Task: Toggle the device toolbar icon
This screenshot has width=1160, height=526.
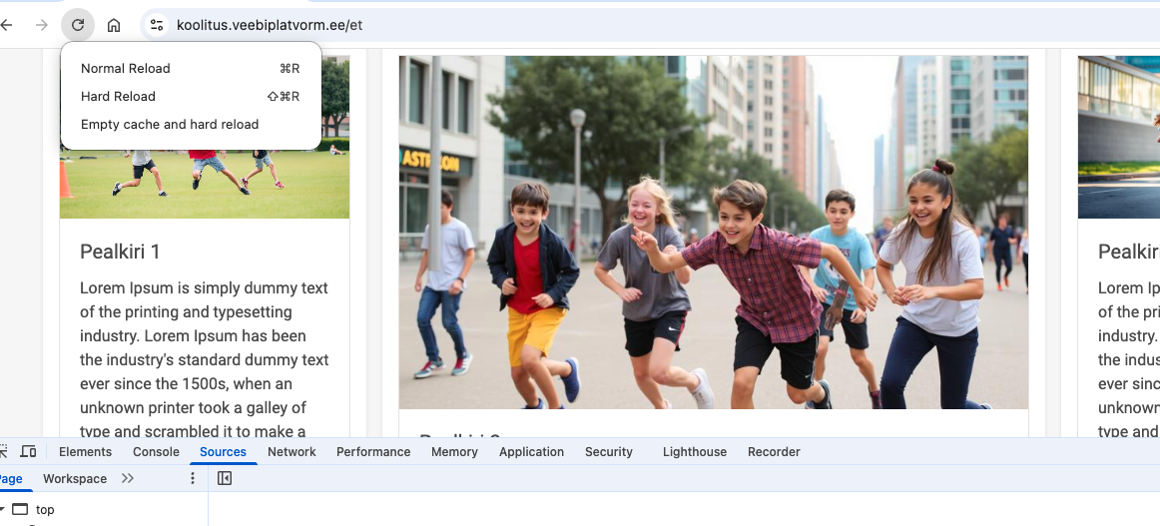Action: [28, 452]
